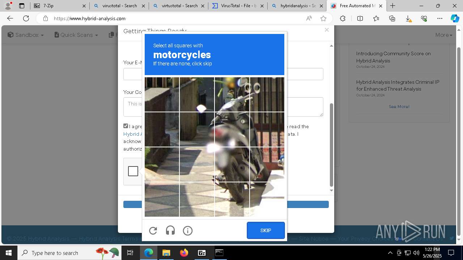Open a new browser tab
The width and height of the screenshot is (463, 260).
(392, 6)
